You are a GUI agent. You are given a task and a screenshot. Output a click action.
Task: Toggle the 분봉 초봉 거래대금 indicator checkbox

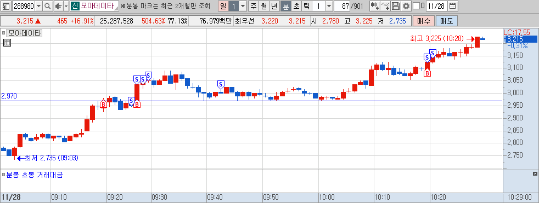click(4, 175)
